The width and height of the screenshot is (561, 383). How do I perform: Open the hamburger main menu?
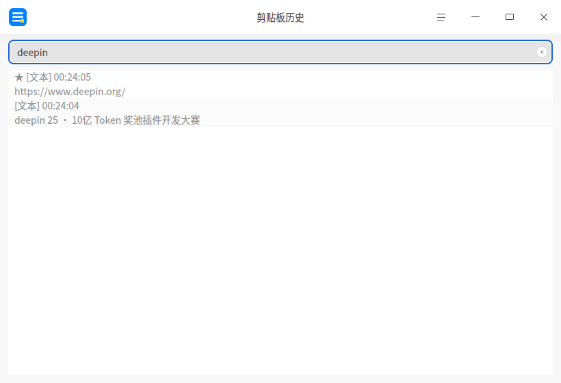441,17
